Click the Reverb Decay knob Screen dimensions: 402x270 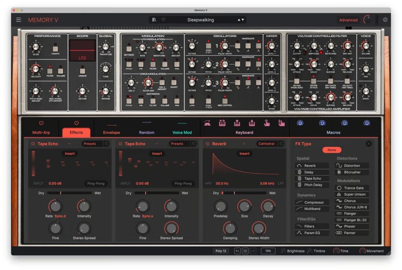point(268,206)
